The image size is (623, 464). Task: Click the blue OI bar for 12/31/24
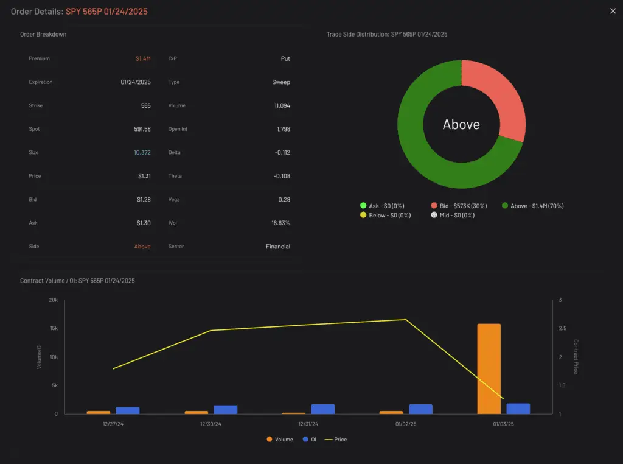click(323, 409)
